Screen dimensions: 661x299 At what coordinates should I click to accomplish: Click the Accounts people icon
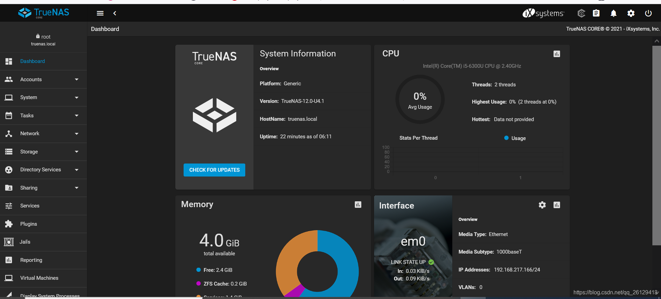click(9, 79)
